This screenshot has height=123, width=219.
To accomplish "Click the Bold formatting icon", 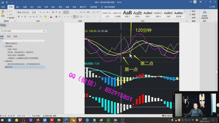I will tap(18, 17).
